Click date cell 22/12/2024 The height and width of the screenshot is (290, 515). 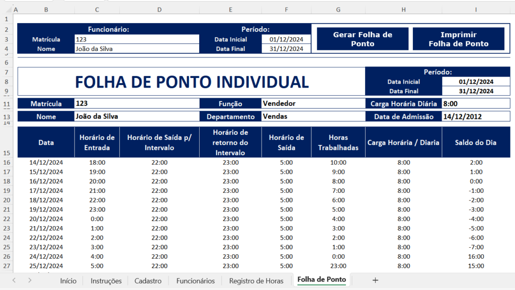46,238
